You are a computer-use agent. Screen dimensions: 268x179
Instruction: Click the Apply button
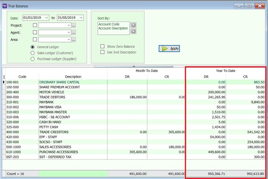tap(169, 49)
